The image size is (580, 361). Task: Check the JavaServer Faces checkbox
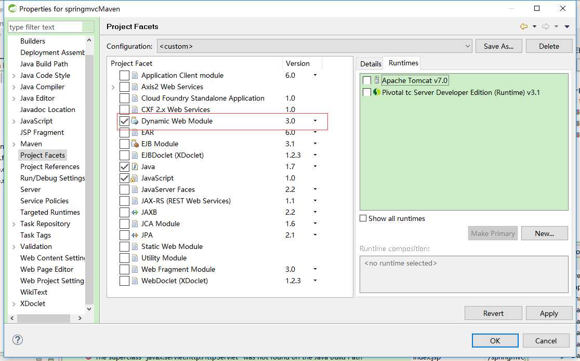click(124, 190)
